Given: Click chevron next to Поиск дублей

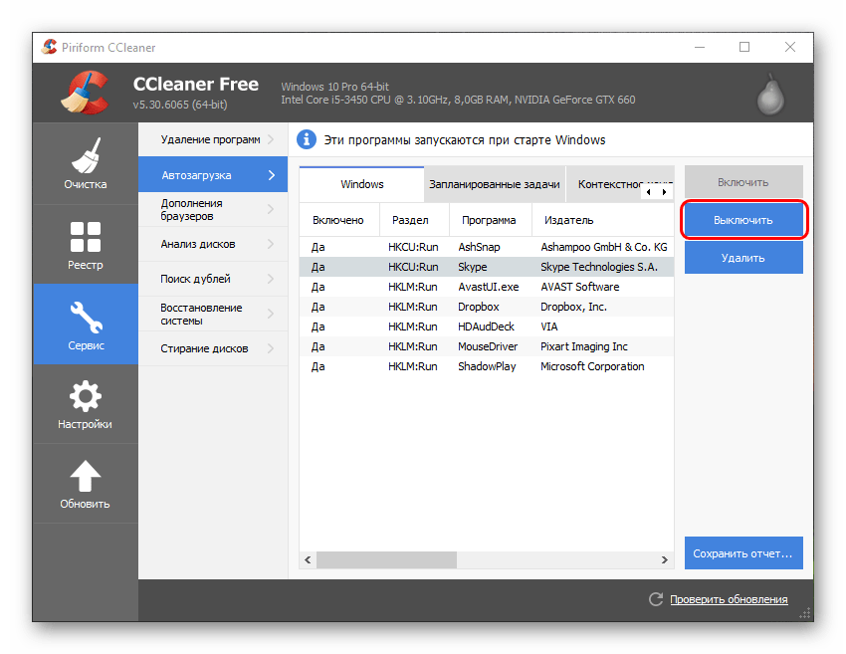Looking at the screenshot, I should coord(271,279).
